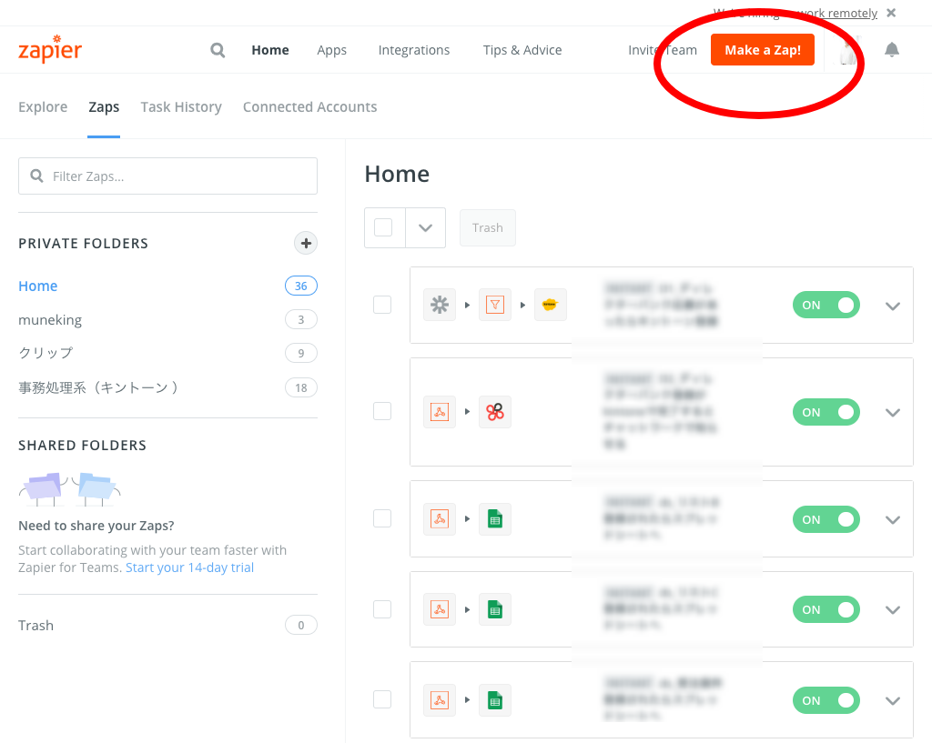Check the second Zap's checkbox

[x=382, y=411]
